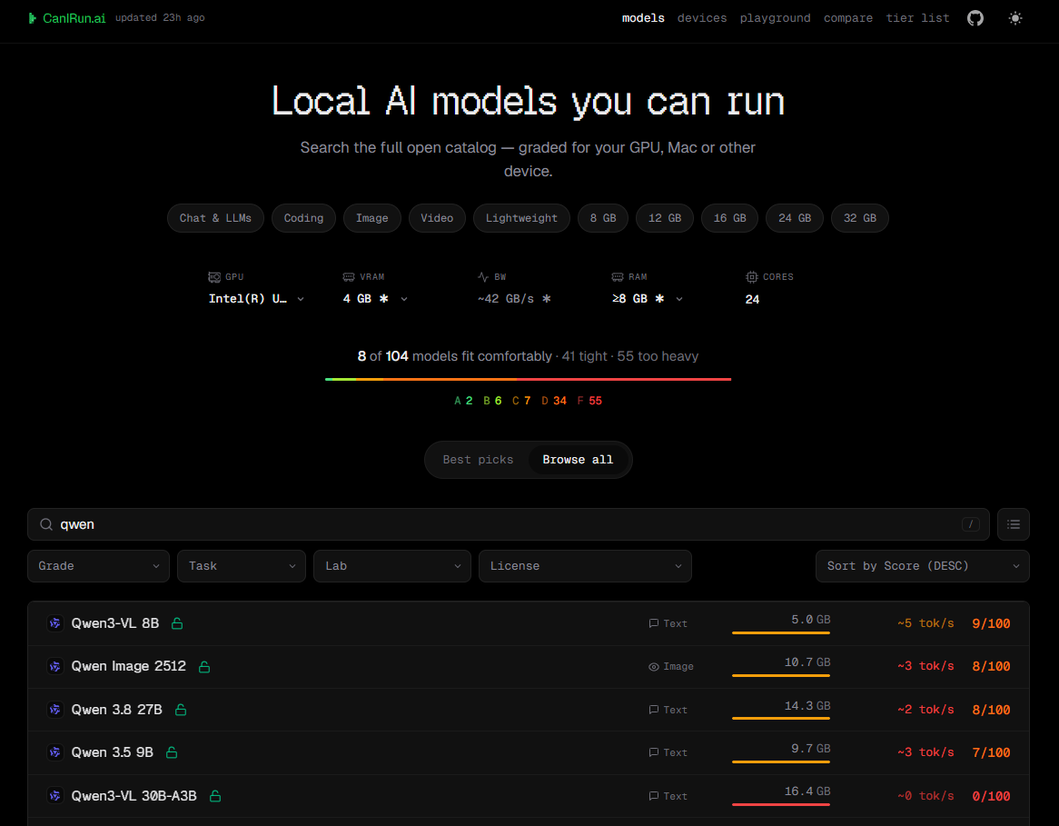The height and width of the screenshot is (826, 1059).
Task: Click open-license lock icon on Qwen3-VL 30B-A3B
Action: (214, 796)
